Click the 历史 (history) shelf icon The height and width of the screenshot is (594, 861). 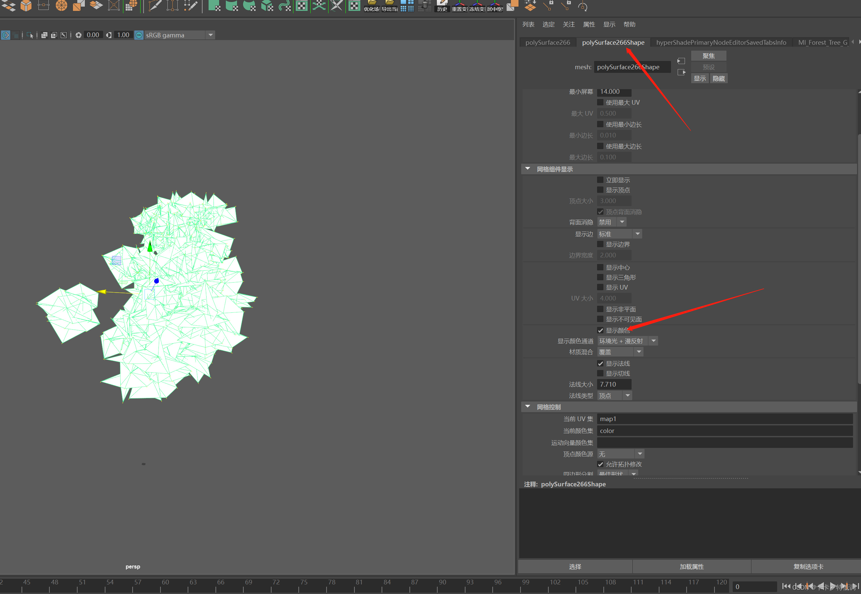pyautogui.click(x=442, y=6)
